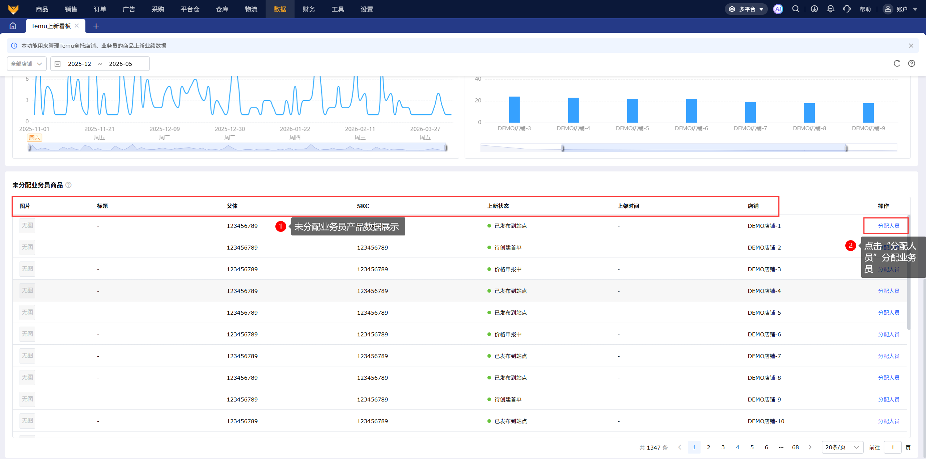
Task: Open the help question mark icon
Action: (x=912, y=64)
